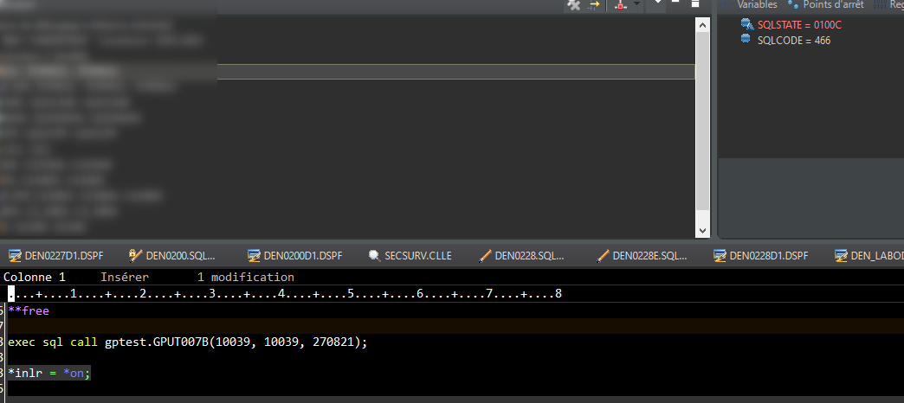The height and width of the screenshot is (403, 904).
Task: Click the DEN0227D1.DSPF file icon
Action: point(15,255)
